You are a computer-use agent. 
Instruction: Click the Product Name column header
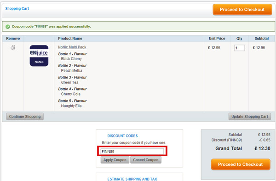[x=70, y=39]
